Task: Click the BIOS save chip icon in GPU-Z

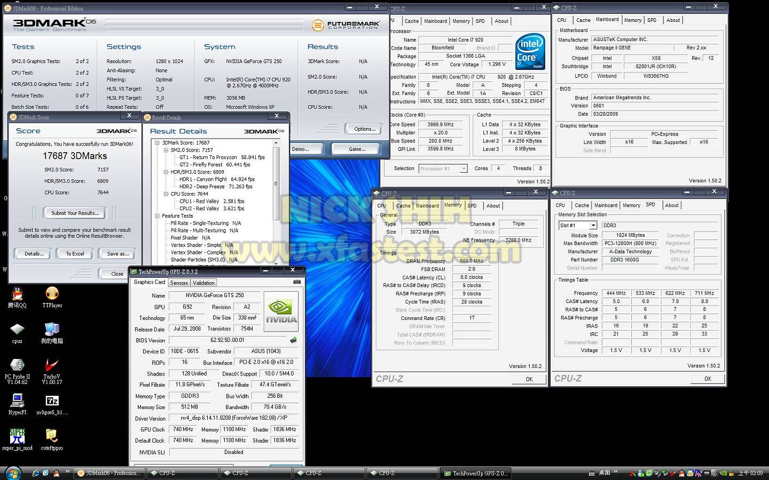Action: 293,340
